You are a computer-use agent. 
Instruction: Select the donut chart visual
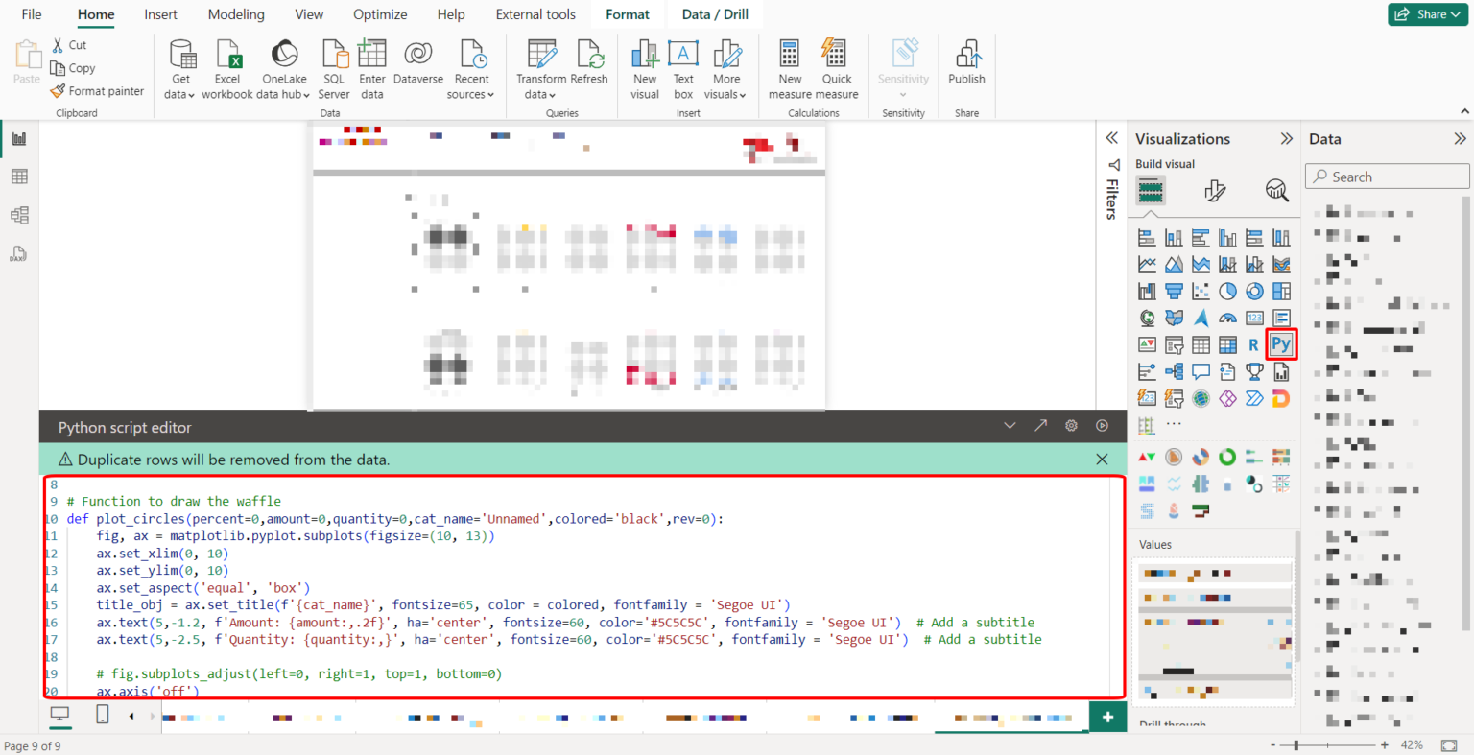[x=1254, y=291]
